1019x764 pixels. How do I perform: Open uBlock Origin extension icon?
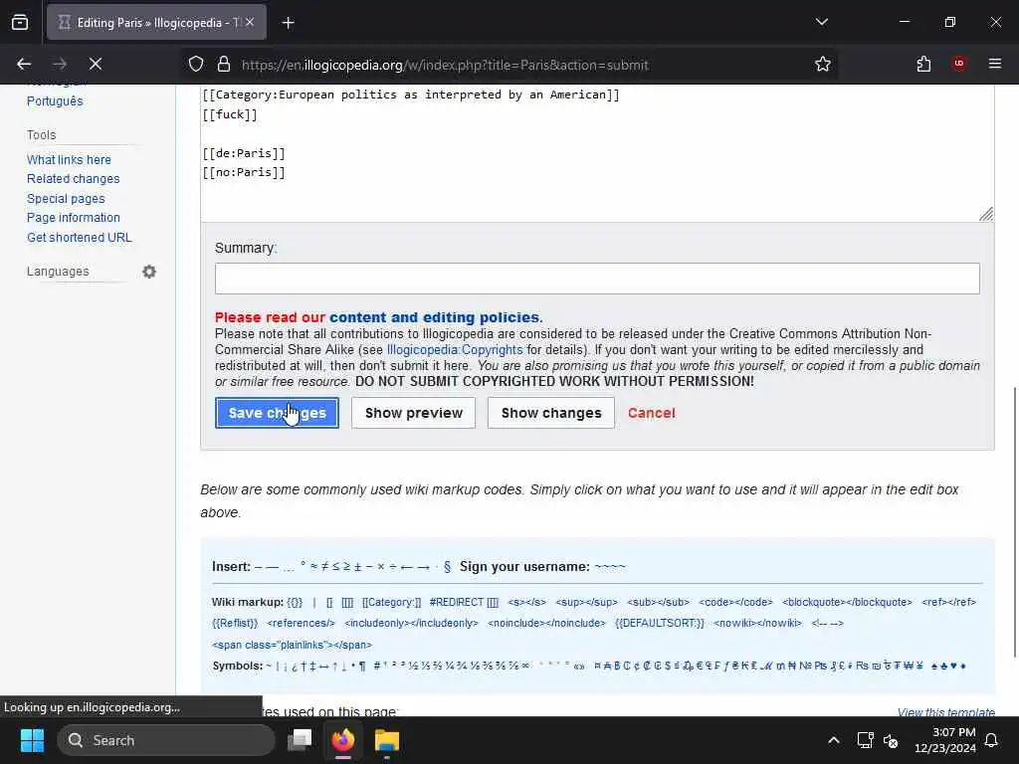point(959,64)
